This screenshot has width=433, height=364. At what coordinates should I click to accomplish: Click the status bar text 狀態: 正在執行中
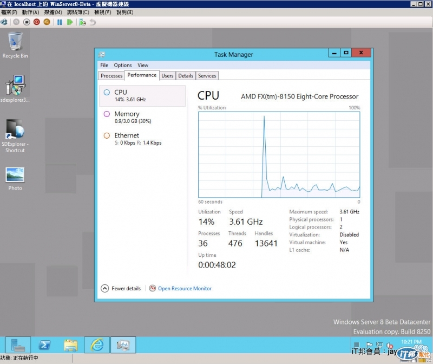click(19, 358)
